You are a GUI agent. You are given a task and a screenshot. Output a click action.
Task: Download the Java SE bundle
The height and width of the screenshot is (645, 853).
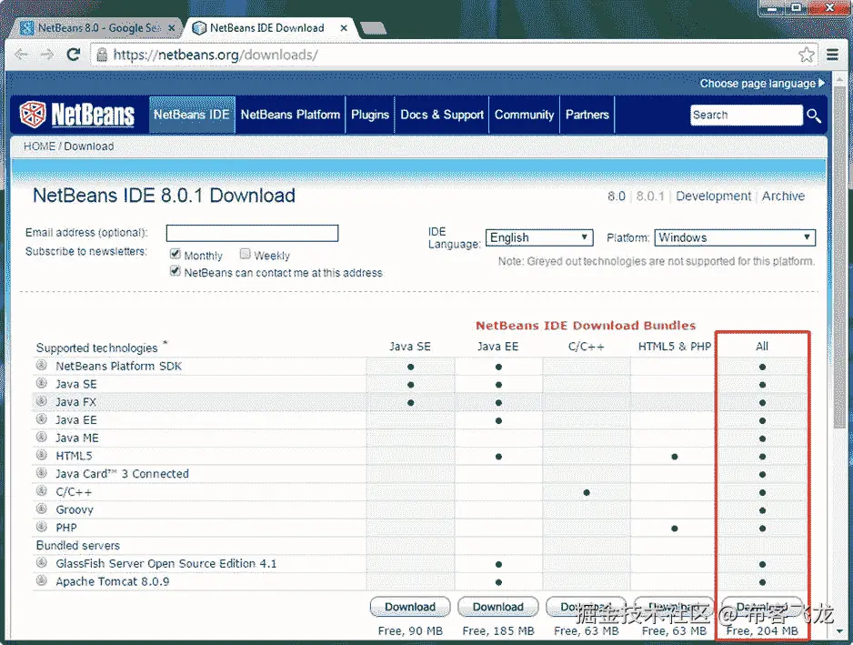pos(410,607)
